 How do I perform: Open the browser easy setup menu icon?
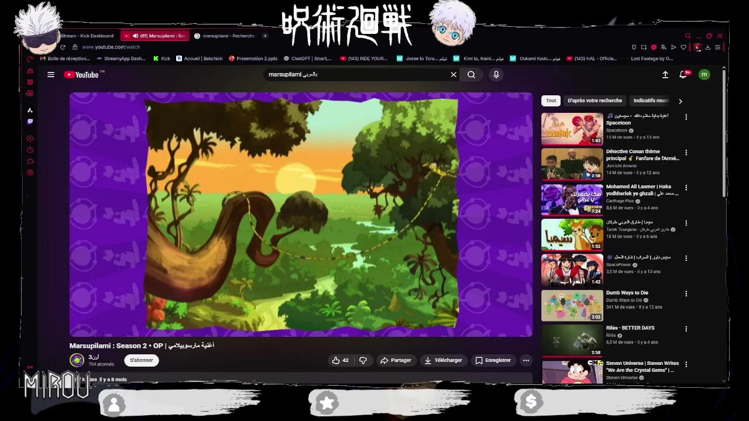click(x=717, y=47)
